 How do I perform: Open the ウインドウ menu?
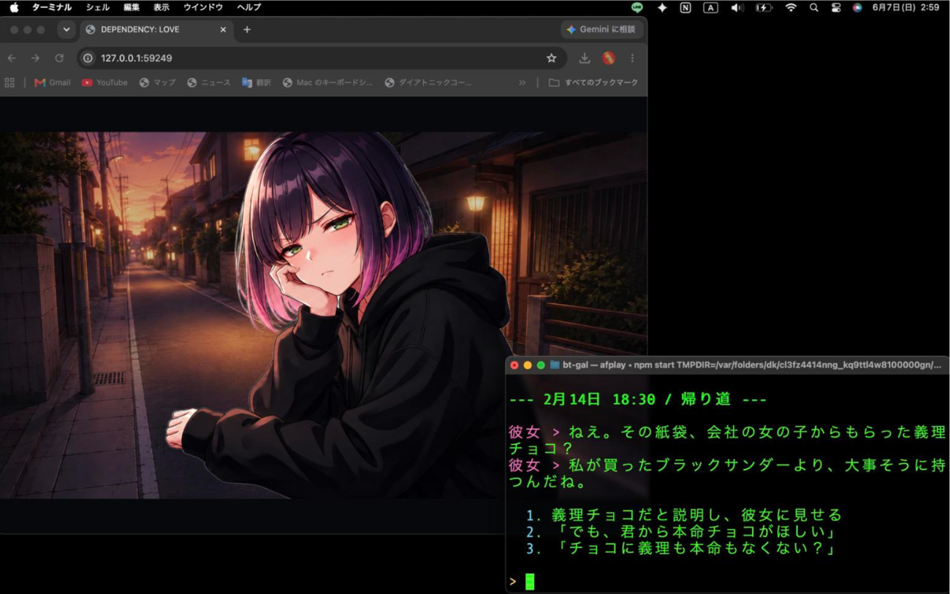point(203,7)
